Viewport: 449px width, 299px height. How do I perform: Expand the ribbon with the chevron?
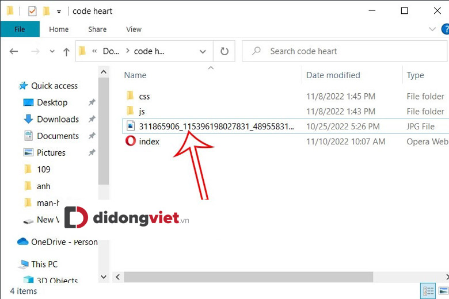click(x=432, y=29)
